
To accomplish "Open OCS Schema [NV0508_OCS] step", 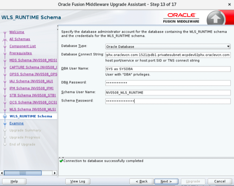I will coord(33,102).
